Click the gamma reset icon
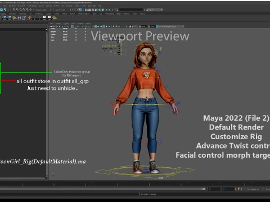 coord(148,26)
